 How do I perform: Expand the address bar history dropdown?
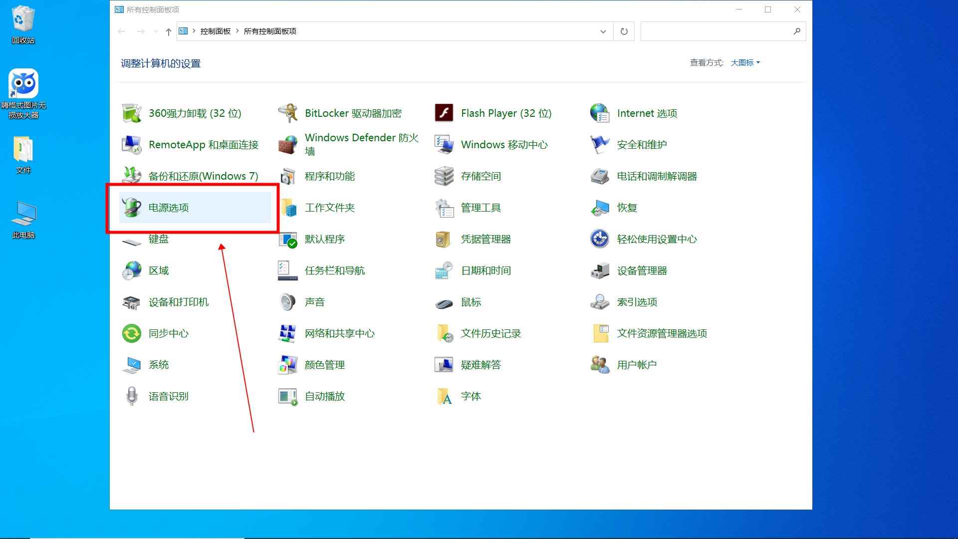603,31
